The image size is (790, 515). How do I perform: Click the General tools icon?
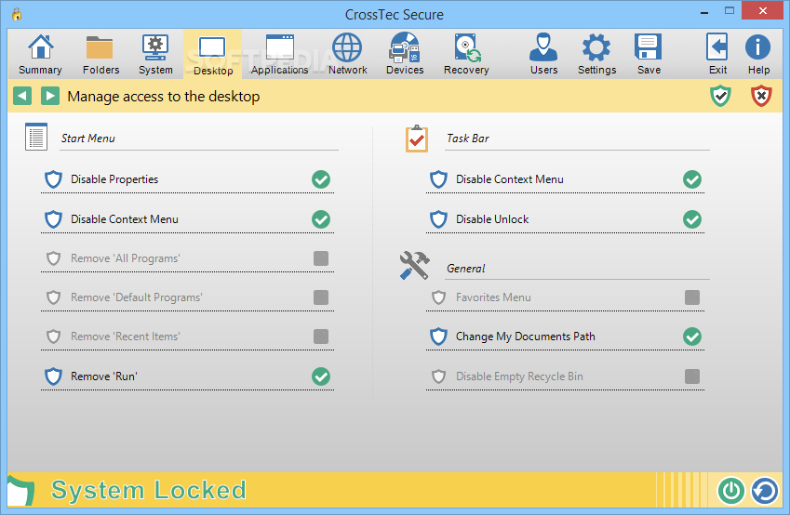(x=414, y=265)
